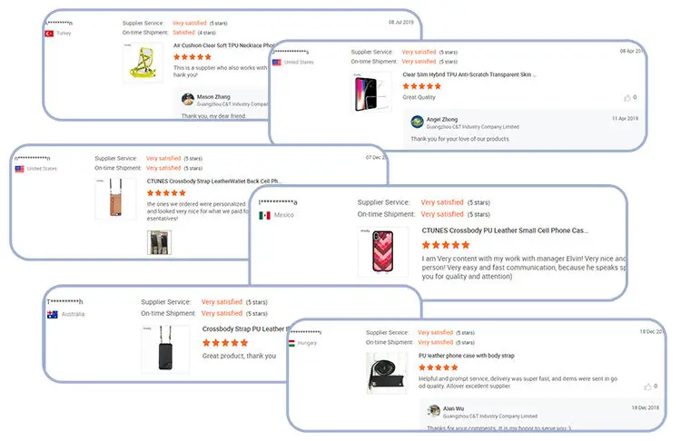Open Clear Slim Hybrid TPU Anti-Scratch product link

tap(469, 74)
